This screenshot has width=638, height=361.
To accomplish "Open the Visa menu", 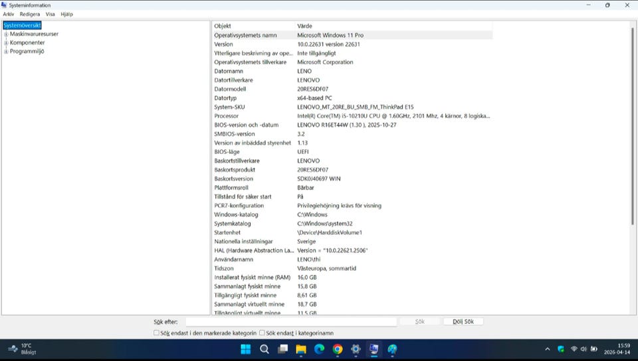I will [x=50, y=14].
